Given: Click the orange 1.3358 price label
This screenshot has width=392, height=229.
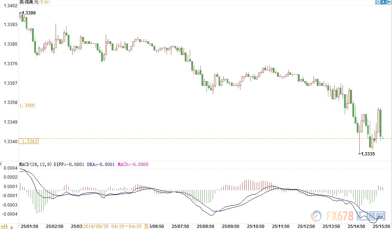Looking at the screenshot, I should [27, 105].
